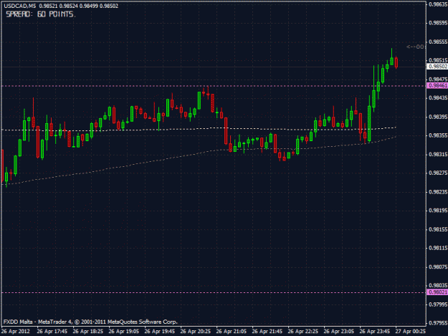The width and height of the screenshot is (448, 336).
Task: Click the 0.98275 price scale label
Action: (438, 173)
